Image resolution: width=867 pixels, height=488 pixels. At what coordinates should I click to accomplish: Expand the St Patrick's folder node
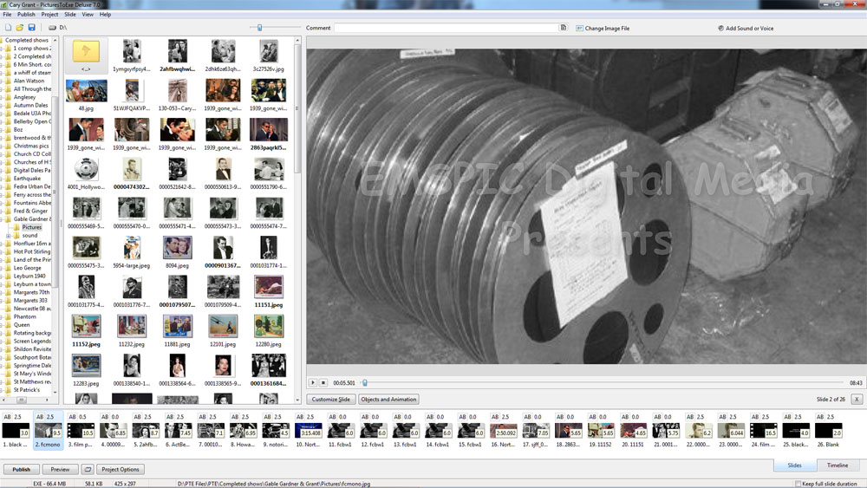tap(2, 390)
